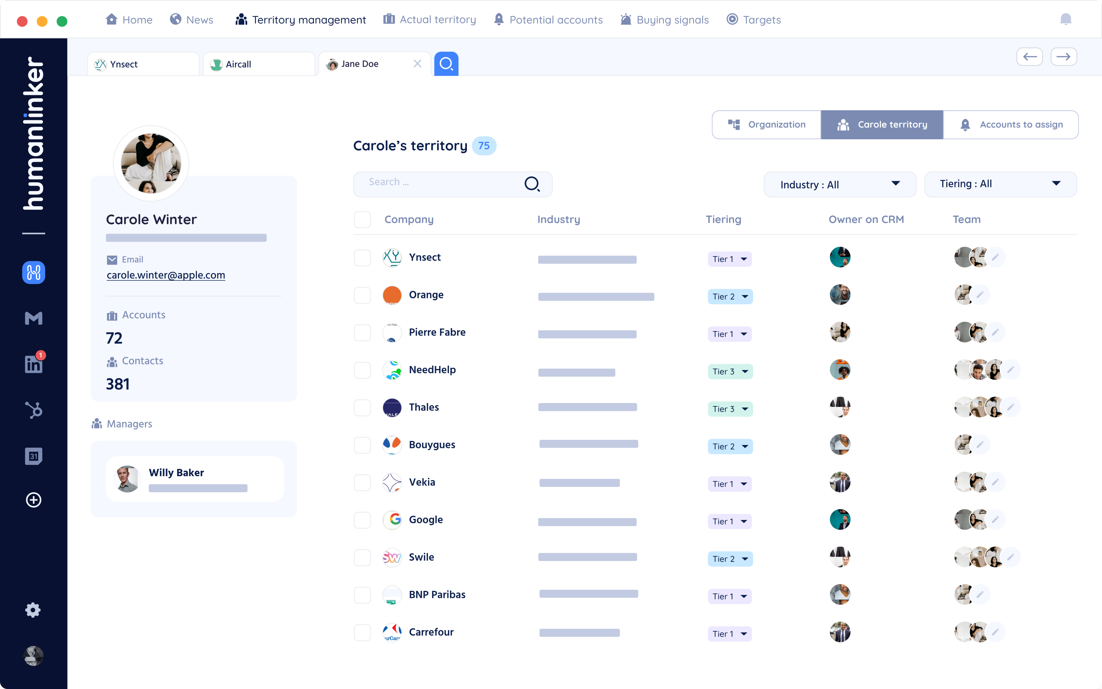Click the notification bell top right
This screenshot has width=1102, height=689.
tap(1066, 19)
